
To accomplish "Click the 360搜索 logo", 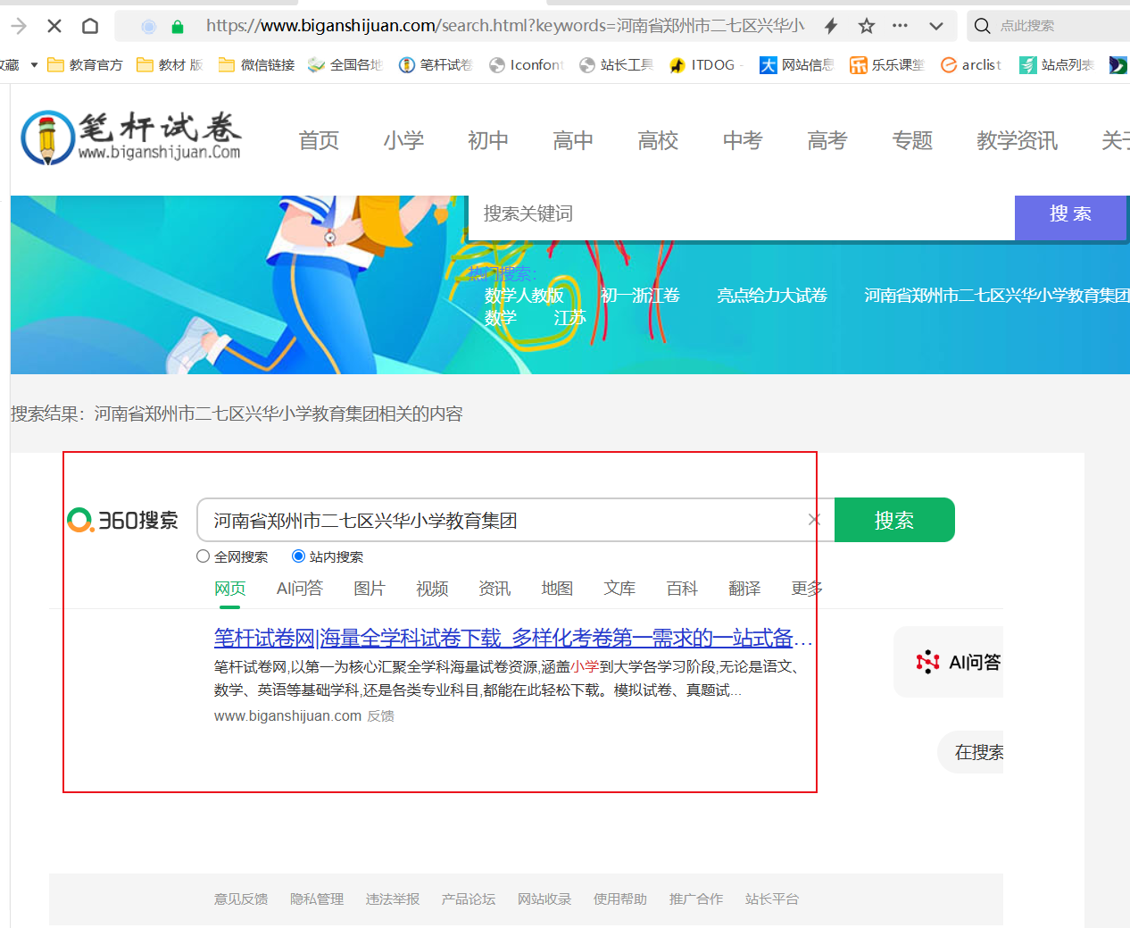I will (123, 520).
